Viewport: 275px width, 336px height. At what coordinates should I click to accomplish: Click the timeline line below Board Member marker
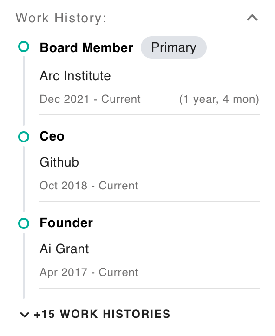tap(24, 91)
